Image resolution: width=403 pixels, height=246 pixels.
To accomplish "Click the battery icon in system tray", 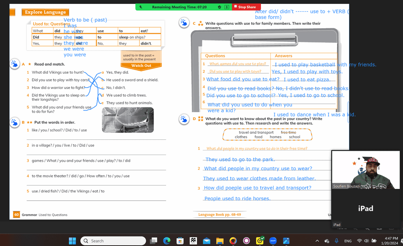I will pyautogui.click(x=374, y=241).
